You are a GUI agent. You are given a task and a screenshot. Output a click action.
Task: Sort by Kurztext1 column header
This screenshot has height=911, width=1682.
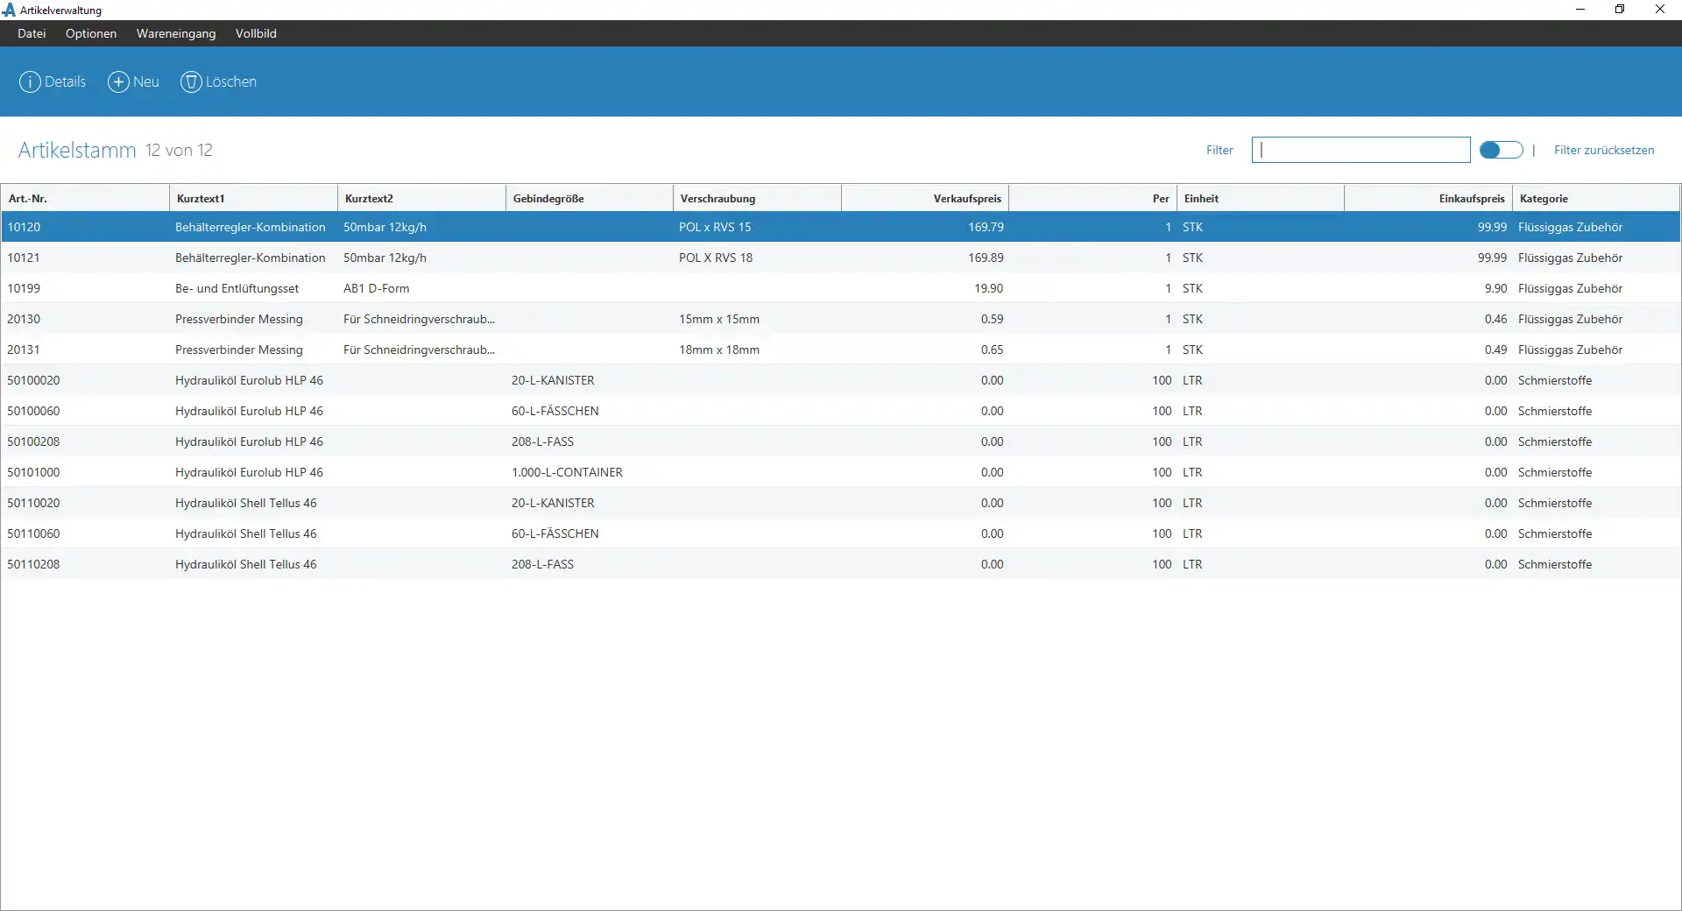coord(253,198)
